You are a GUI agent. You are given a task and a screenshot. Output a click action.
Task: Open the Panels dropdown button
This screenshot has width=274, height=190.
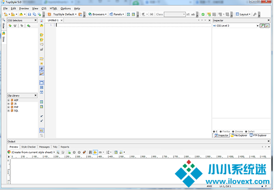[x=117, y=14]
